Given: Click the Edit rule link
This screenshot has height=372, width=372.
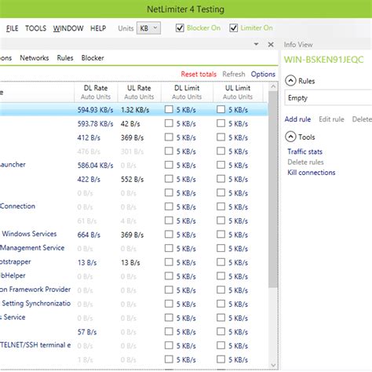Looking at the screenshot, I should pos(331,119).
